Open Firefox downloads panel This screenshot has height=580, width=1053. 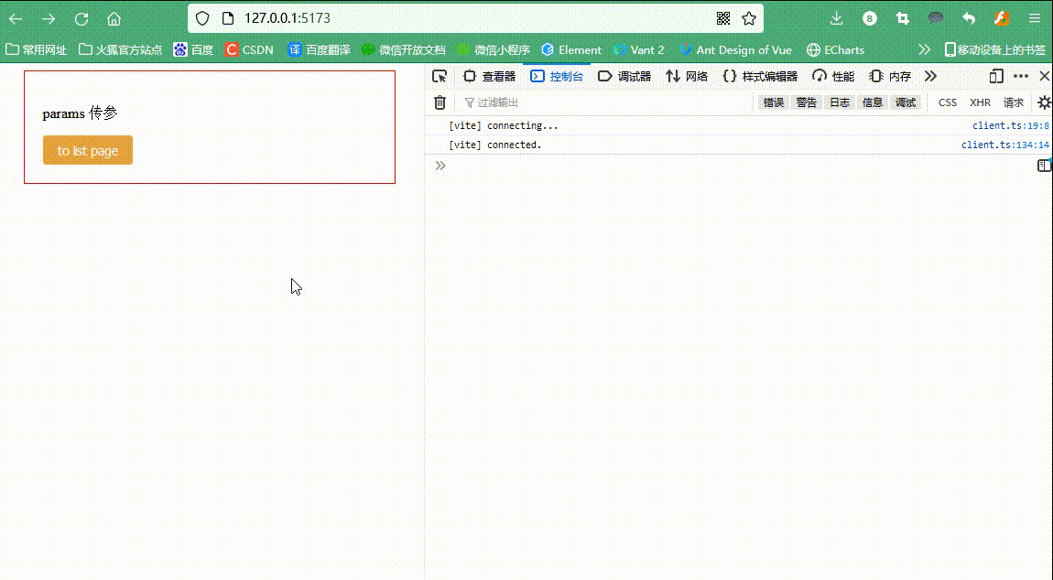[836, 17]
